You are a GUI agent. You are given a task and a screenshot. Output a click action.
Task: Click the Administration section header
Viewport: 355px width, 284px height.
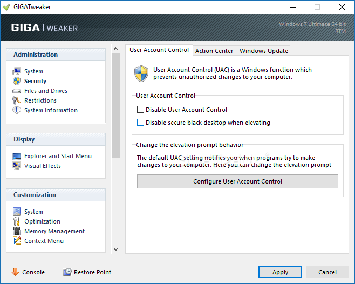[x=56, y=55]
